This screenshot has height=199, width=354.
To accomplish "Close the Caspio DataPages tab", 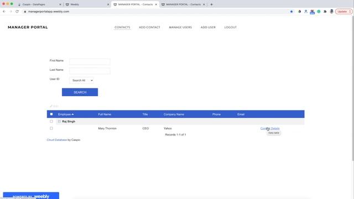I will [x=60, y=4].
